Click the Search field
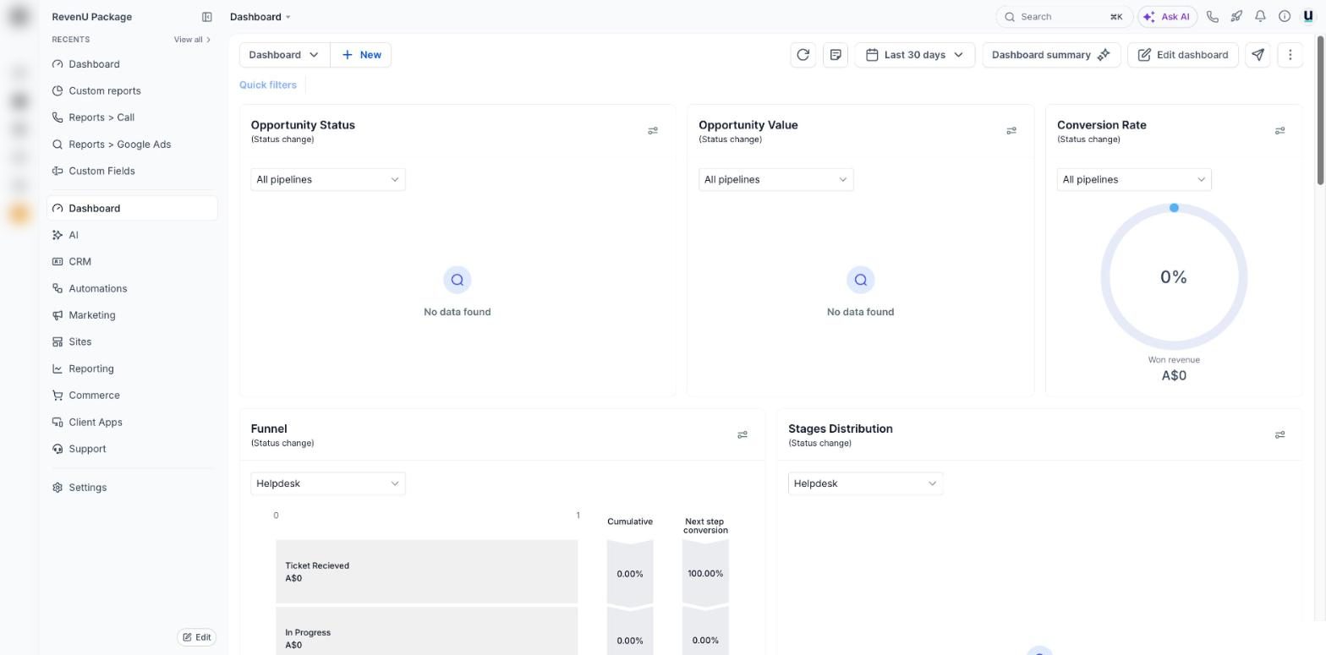Screen dimensions: 1326x655 coord(1064,17)
